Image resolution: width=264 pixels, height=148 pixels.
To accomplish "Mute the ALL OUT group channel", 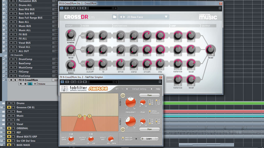I will coord(11,51).
